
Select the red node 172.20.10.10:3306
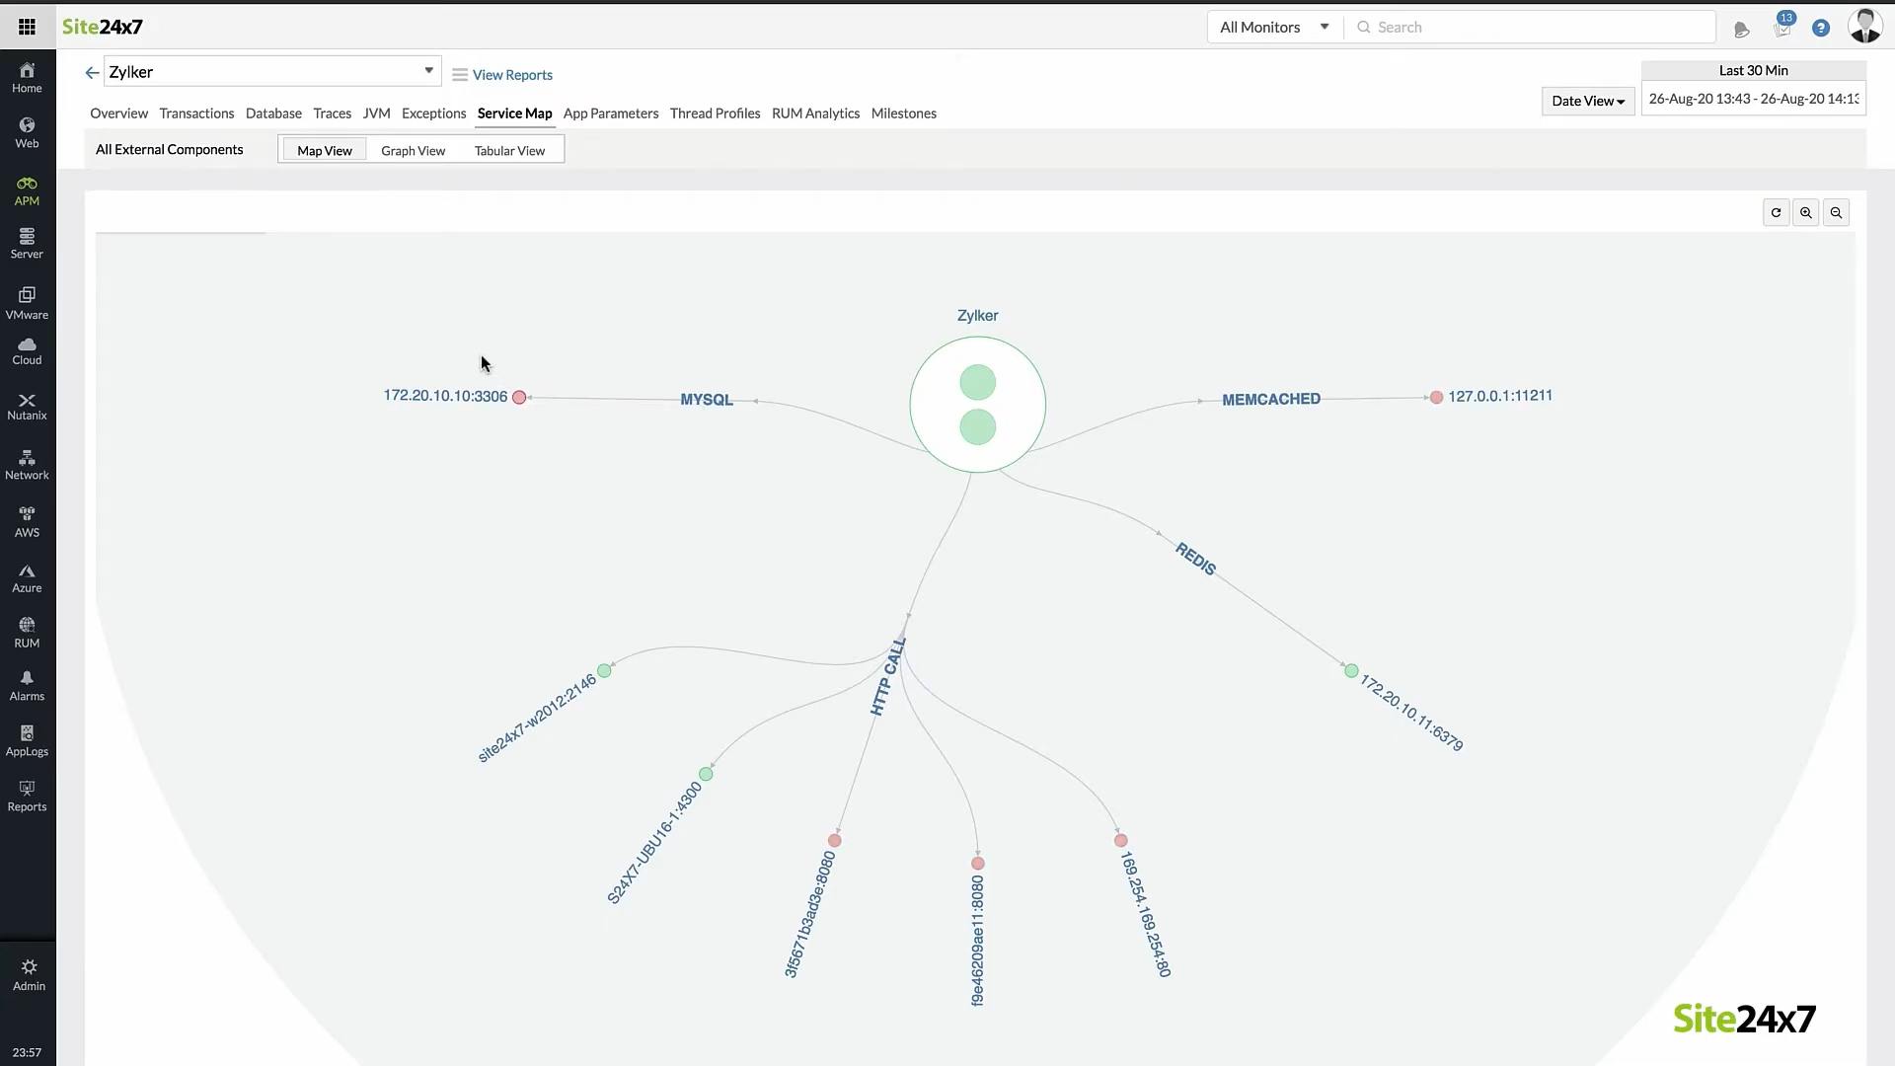pyautogui.click(x=519, y=397)
